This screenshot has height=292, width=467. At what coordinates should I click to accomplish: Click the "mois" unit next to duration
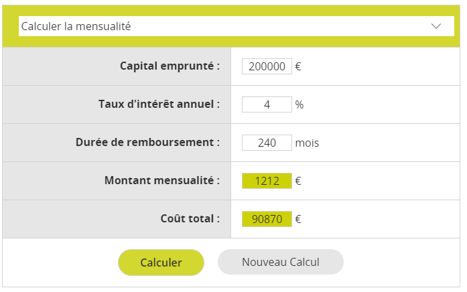coord(307,143)
